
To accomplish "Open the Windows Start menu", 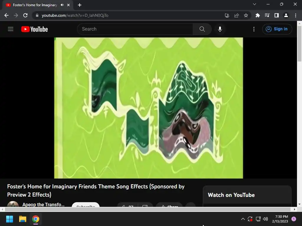I will point(9,219).
